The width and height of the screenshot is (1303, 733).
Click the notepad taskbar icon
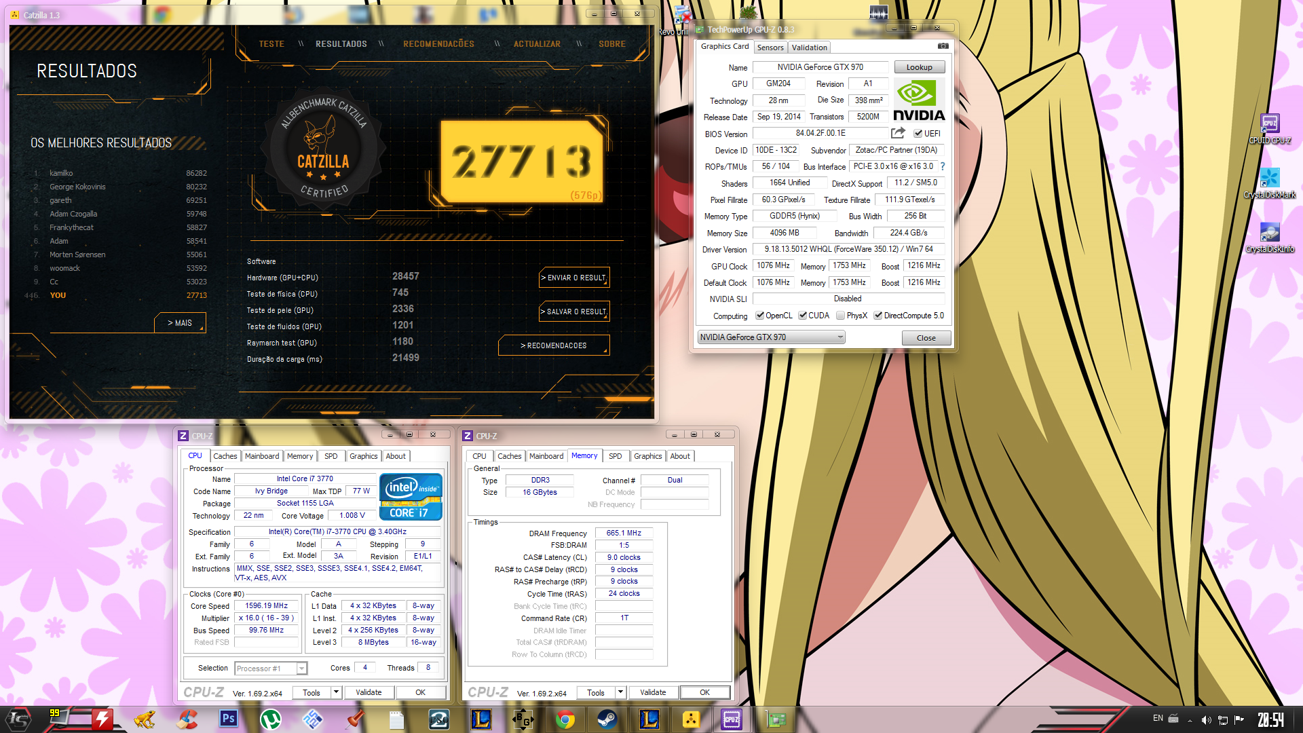click(397, 719)
